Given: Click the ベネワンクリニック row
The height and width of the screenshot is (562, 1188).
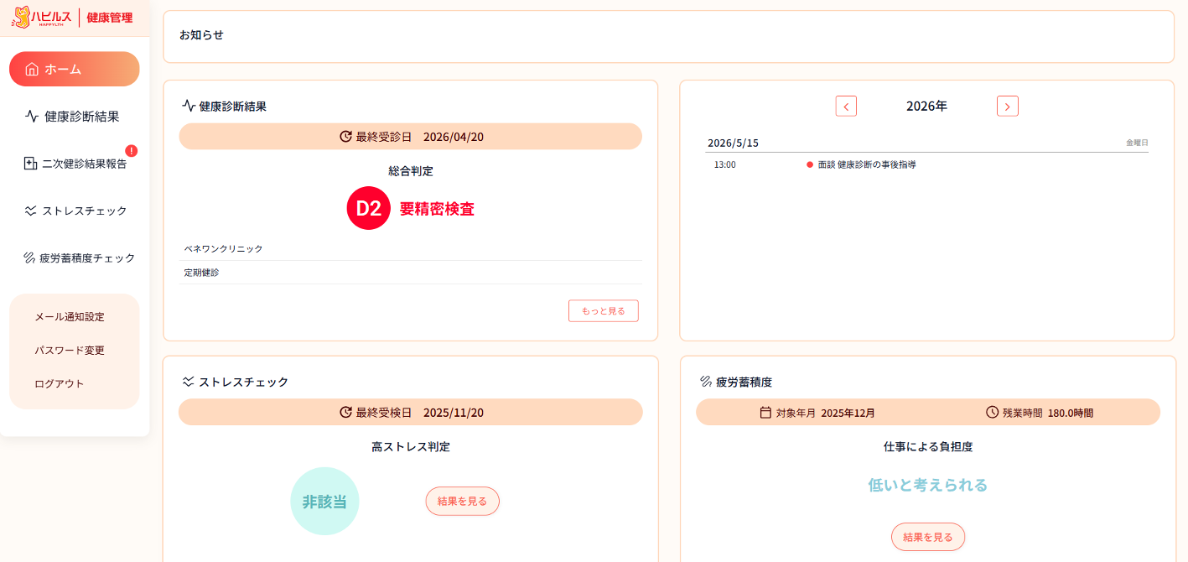Looking at the screenshot, I should [x=411, y=249].
